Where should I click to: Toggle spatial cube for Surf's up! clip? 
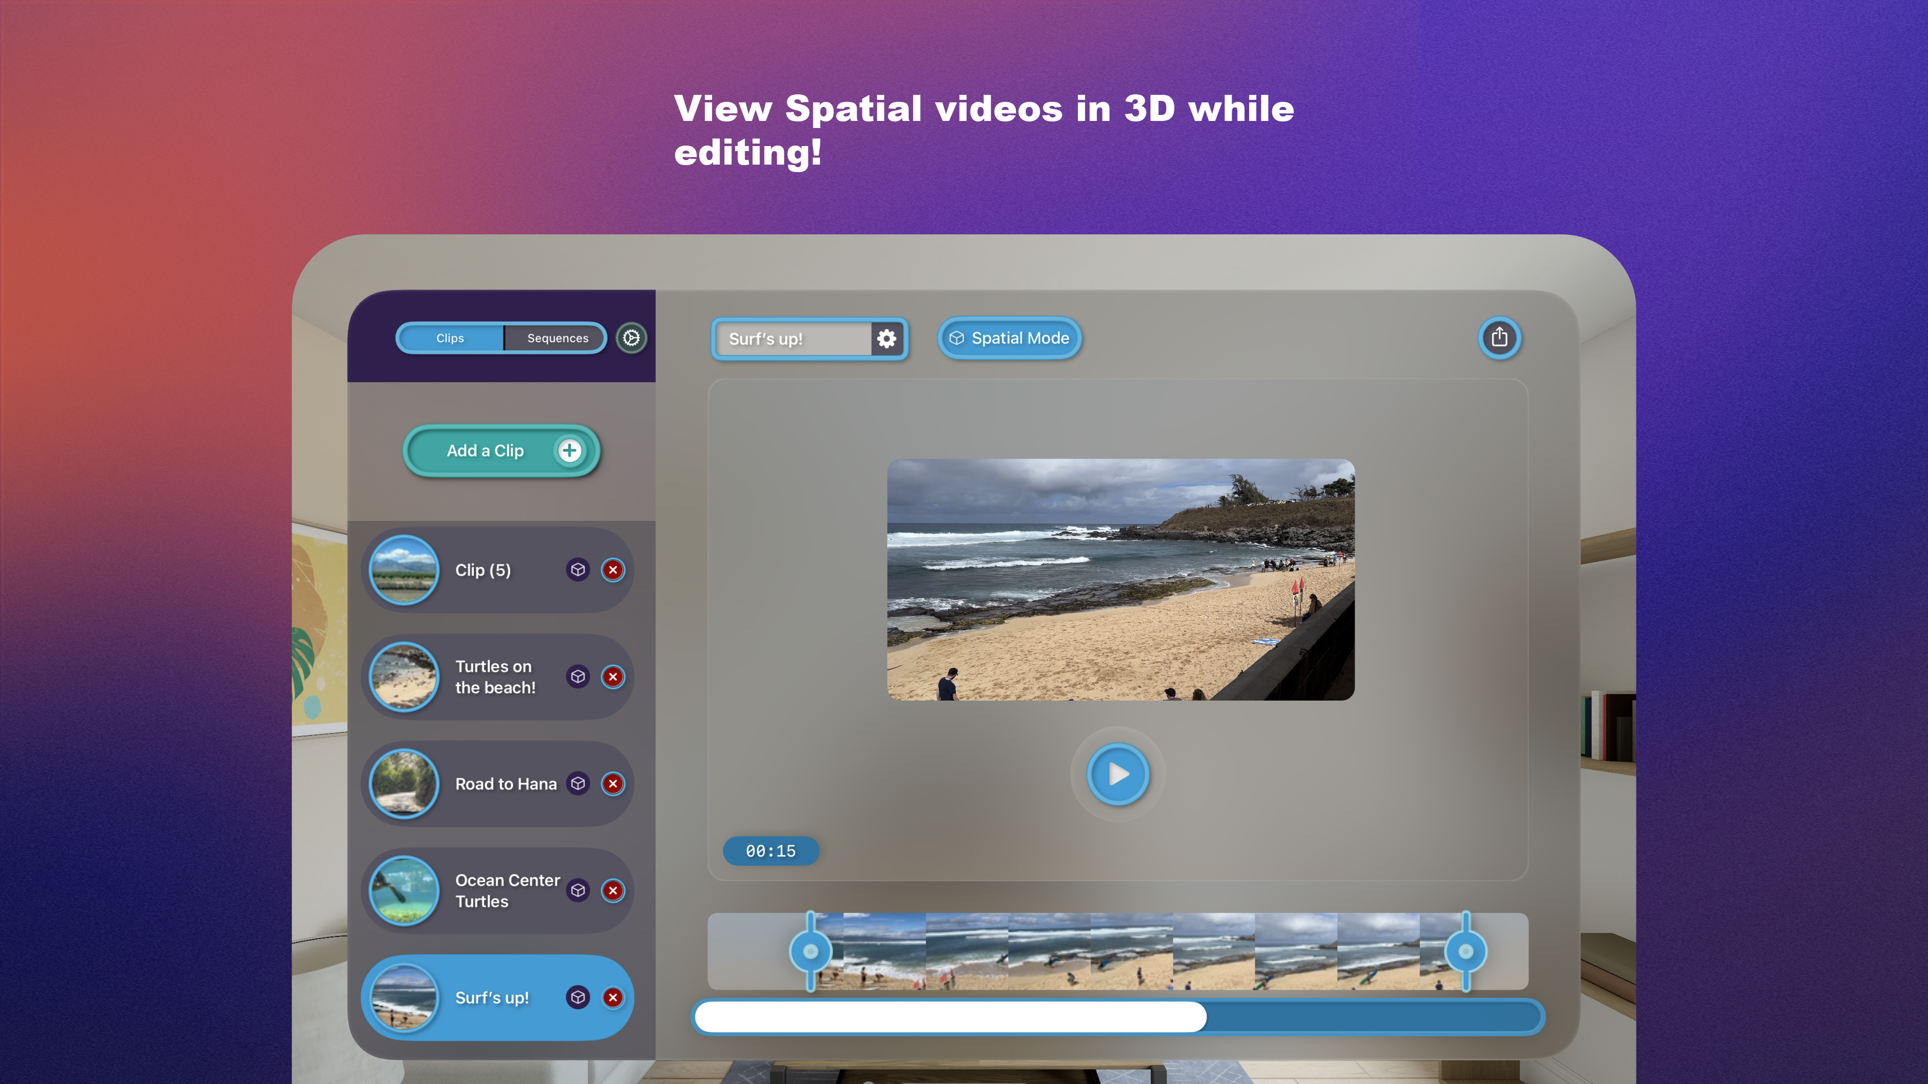click(578, 998)
